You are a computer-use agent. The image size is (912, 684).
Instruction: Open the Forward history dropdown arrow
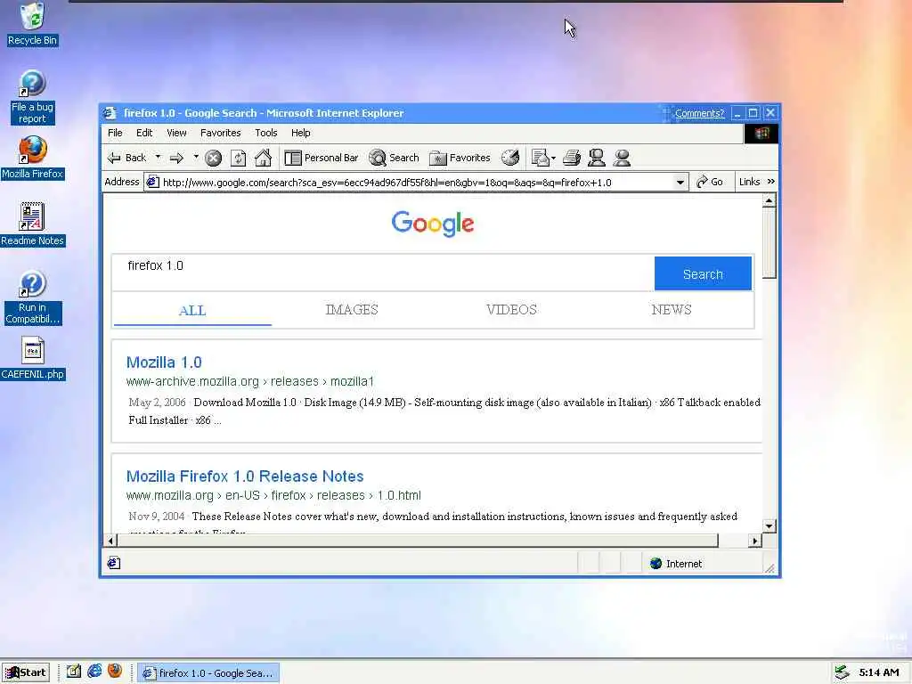[196, 157]
